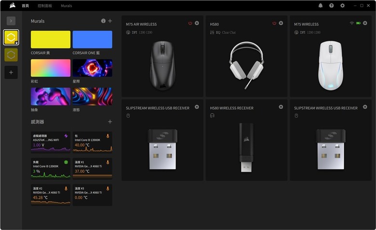Apply the 彩虹 rainbow mural
This screenshot has width=376, height=230.
coord(51,68)
